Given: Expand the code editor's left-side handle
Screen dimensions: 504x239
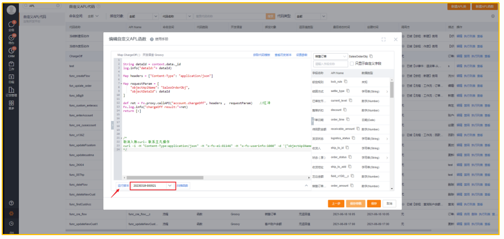Looking at the screenshot, I should [x=112, y=125].
